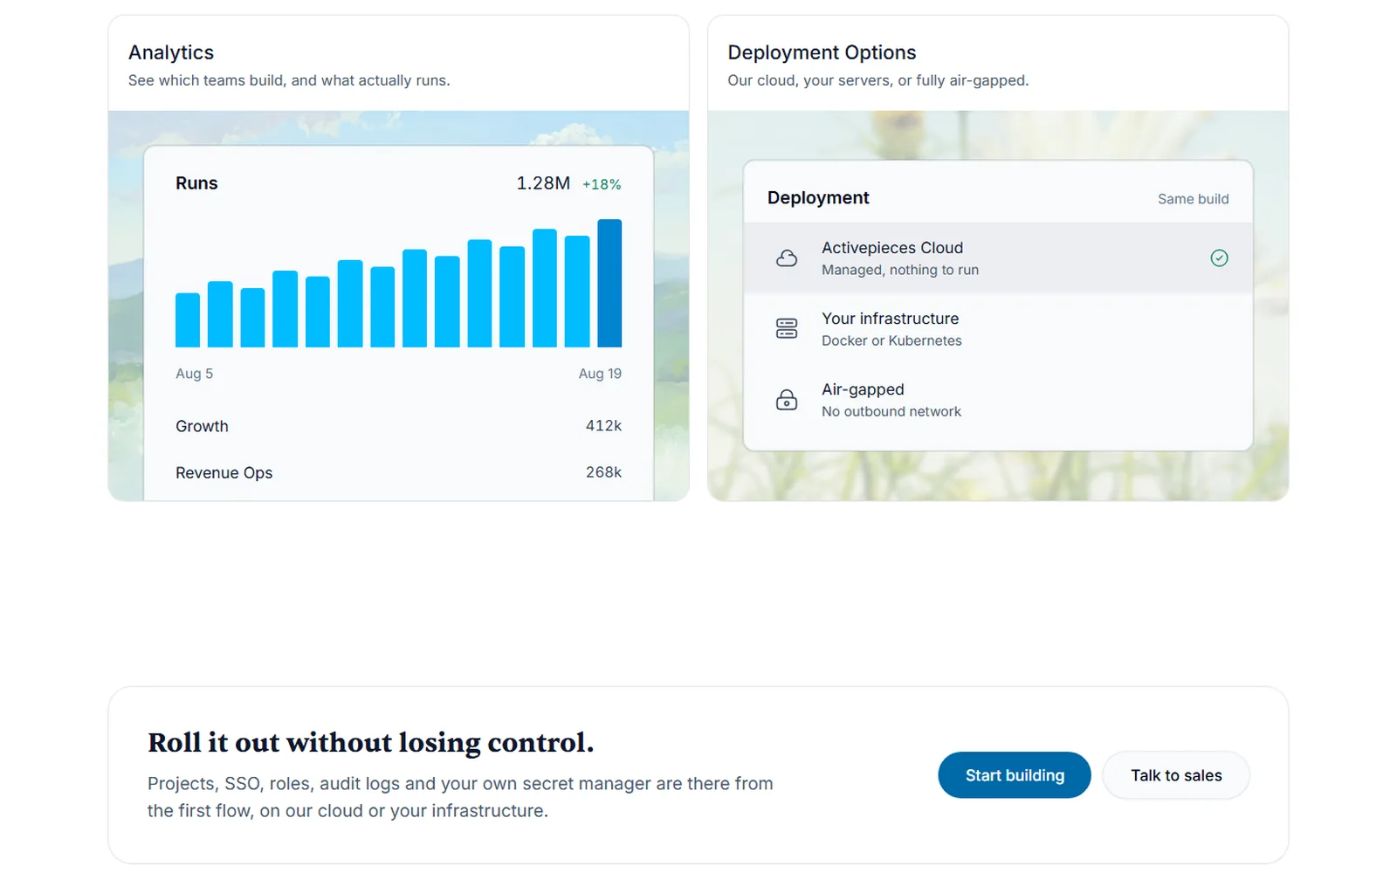Pick the Air-gapped deployment option
Viewport: 1397px width, 873px height.
click(998, 399)
